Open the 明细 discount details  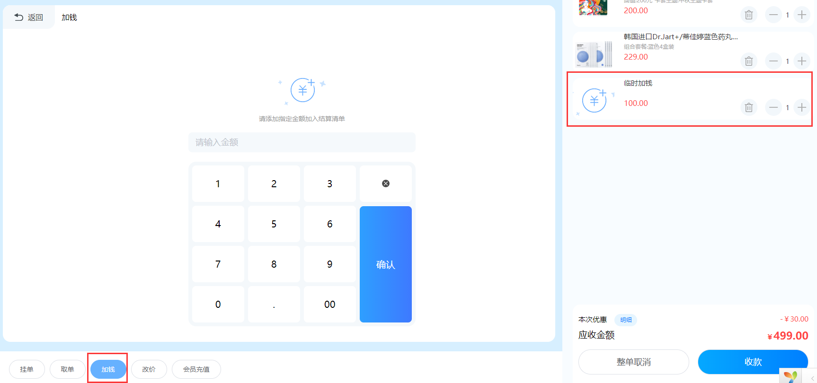[626, 320]
